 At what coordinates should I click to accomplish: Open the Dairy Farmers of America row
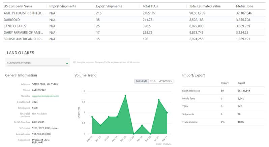(x=23, y=32)
